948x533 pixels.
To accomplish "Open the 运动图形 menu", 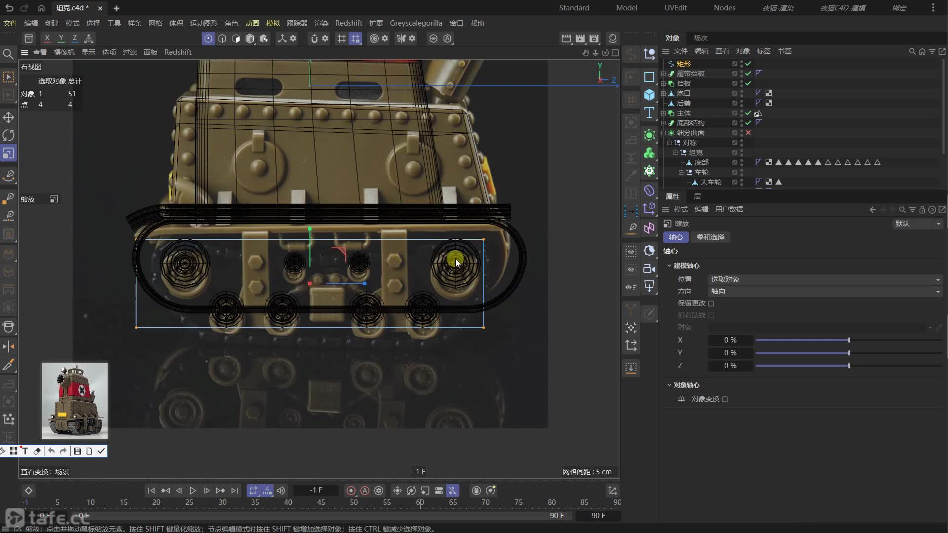I will pos(203,23).
